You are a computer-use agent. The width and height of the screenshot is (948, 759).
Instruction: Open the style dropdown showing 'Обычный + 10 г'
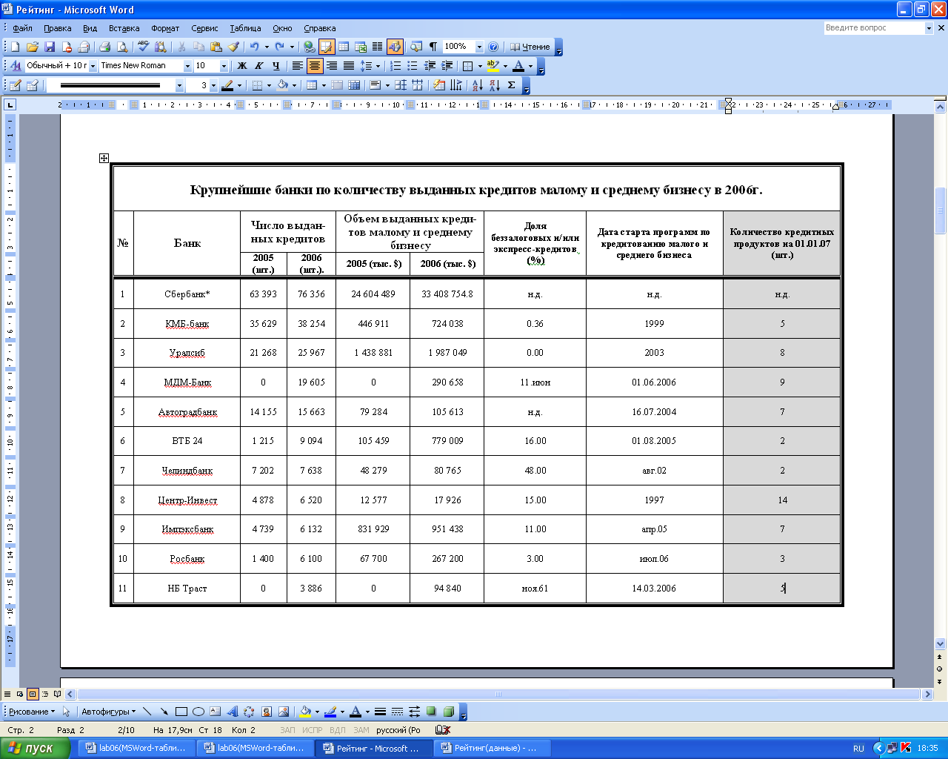[x=93, y=66]
